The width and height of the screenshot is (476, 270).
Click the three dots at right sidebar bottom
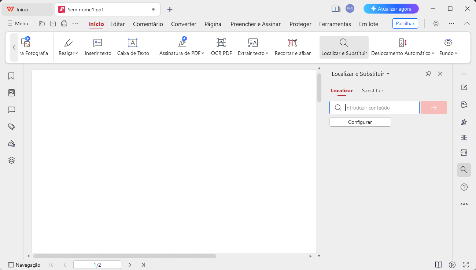click(464, 204)
